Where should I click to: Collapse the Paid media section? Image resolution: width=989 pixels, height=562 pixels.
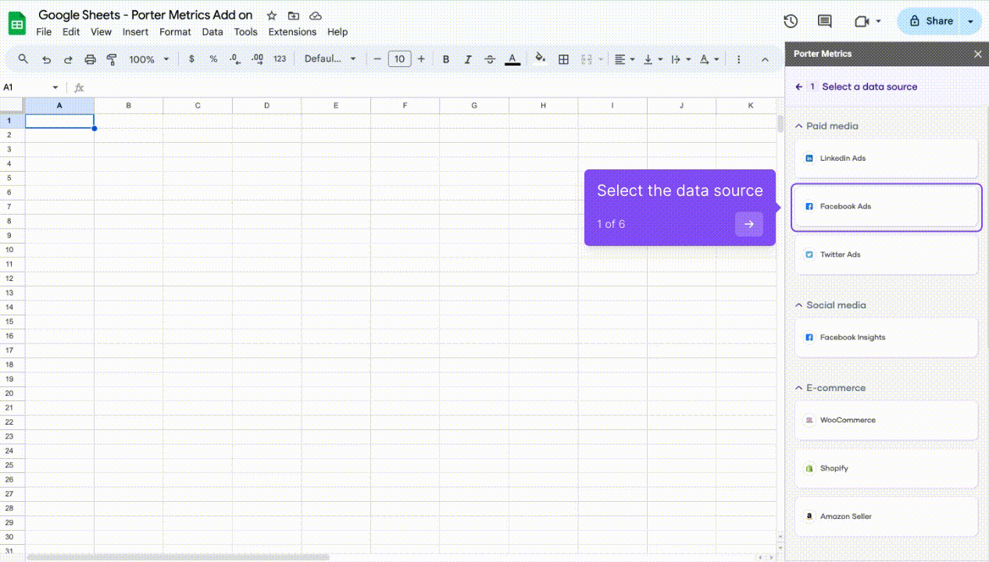(798, 126)
